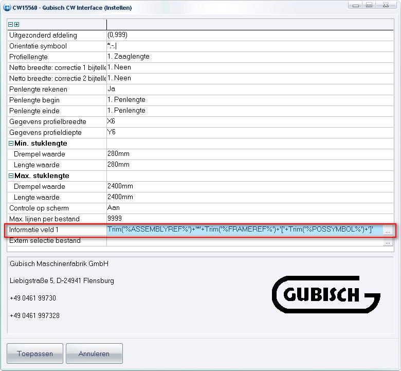Click the CW15560 window title bar icon

[7, 8]
